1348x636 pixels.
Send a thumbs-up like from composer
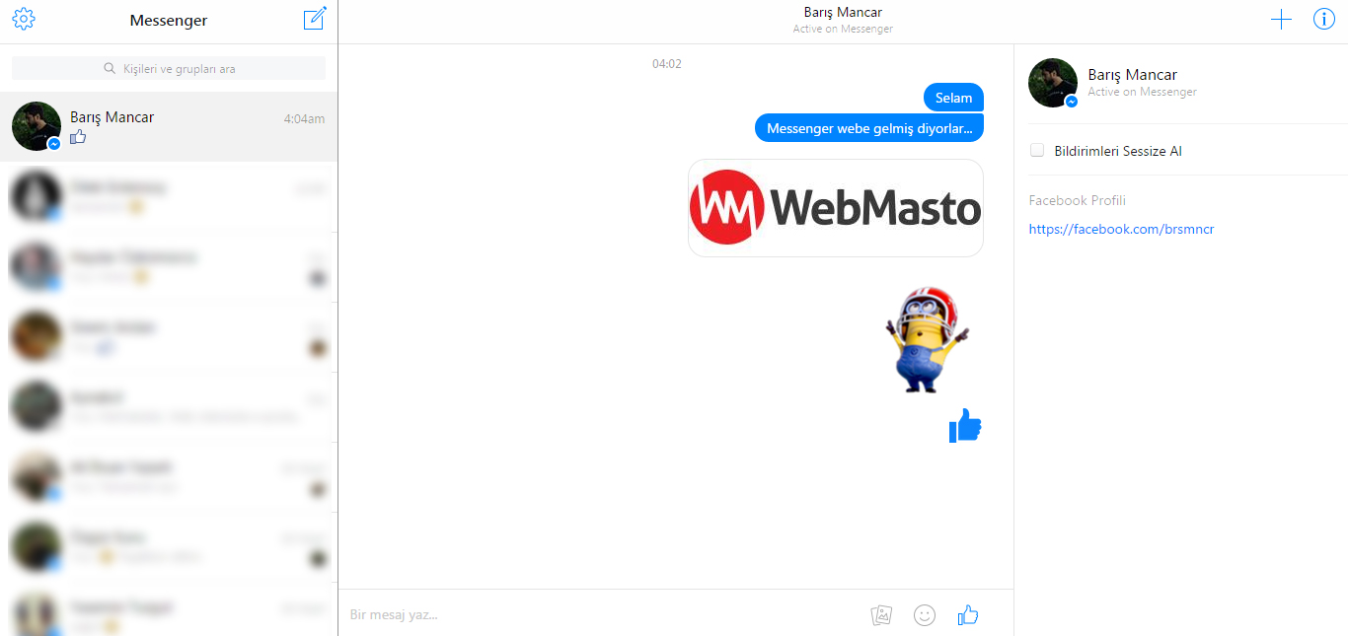[x=968, y=615]
